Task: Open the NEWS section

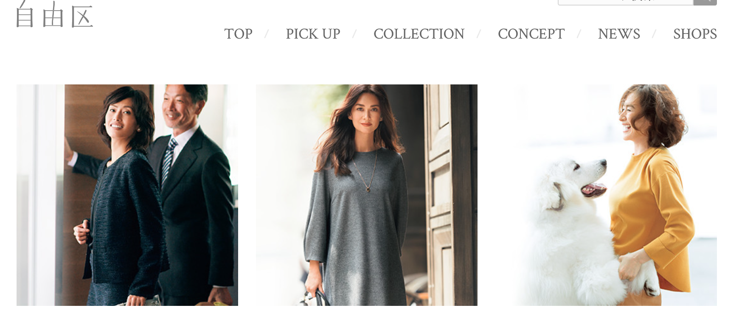Action: click(x=619, y=34)
